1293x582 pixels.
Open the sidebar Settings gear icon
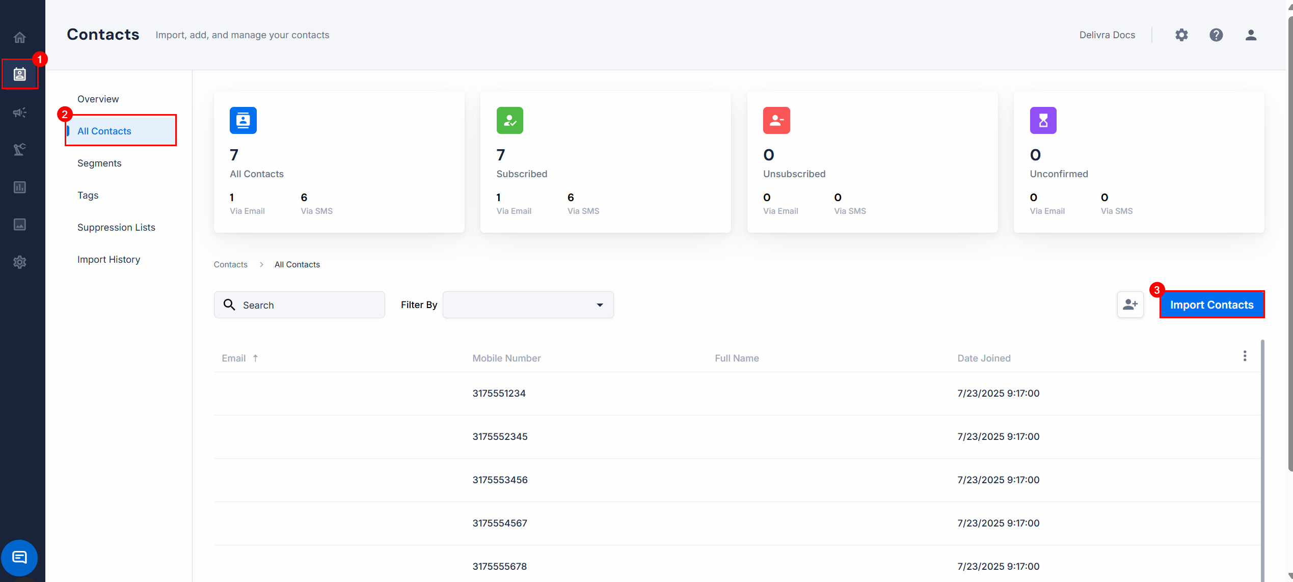click(19, 262)
